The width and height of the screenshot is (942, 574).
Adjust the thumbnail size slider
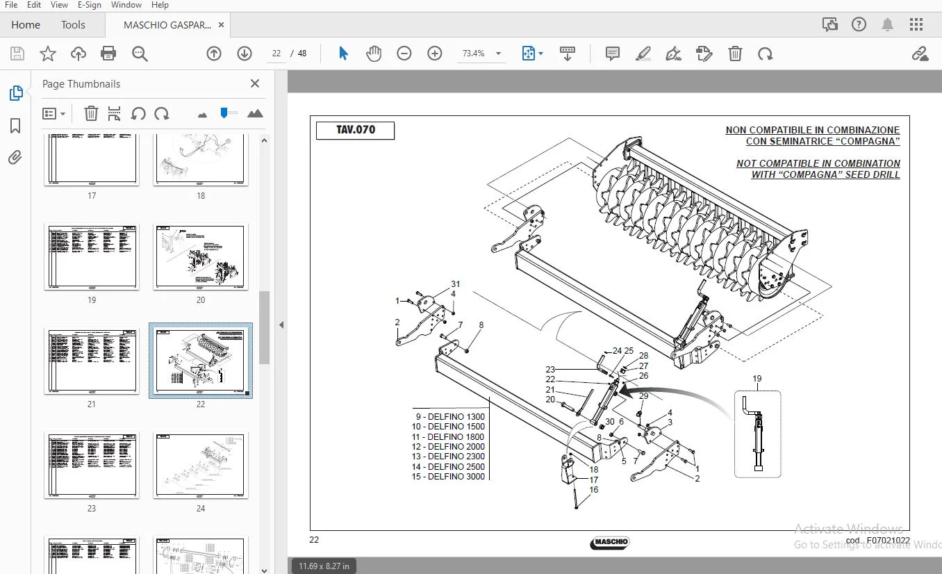tap(224, 113)
